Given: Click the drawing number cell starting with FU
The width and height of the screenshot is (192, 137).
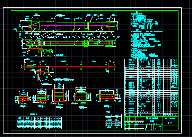Looking at the screenshot, I should [x=171, y=119].
